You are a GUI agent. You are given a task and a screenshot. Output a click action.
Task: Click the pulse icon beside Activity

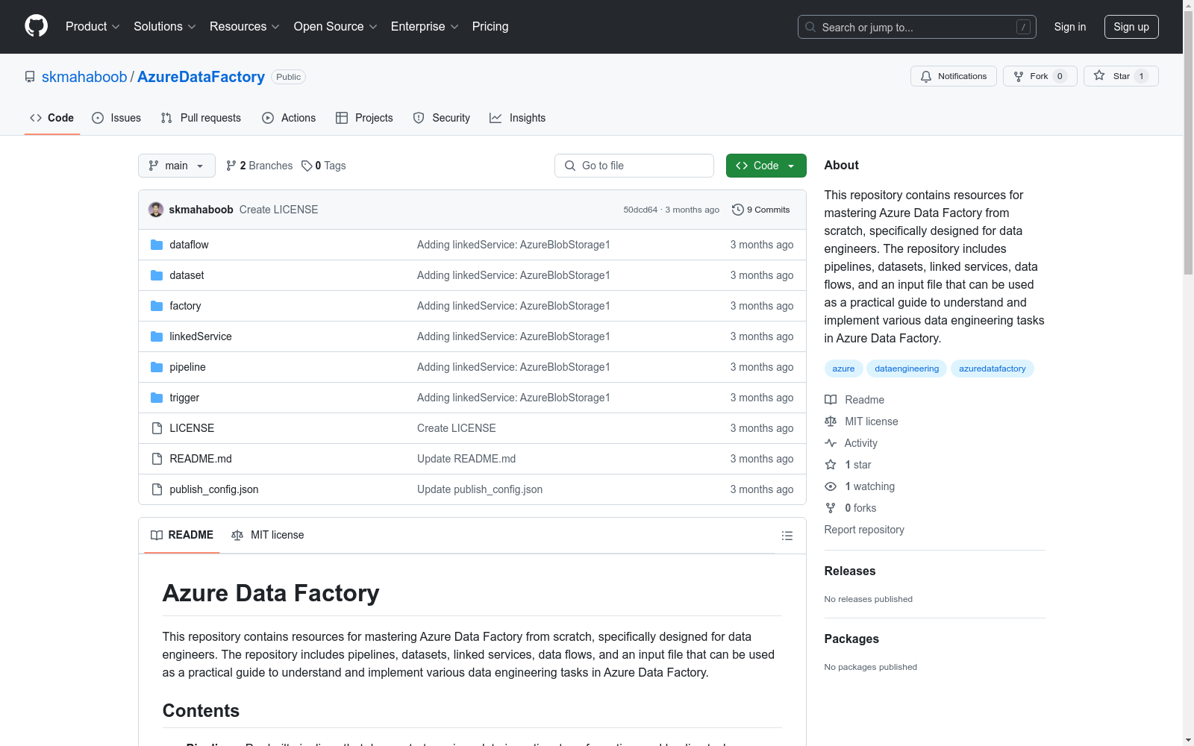[x=831, y=443]
